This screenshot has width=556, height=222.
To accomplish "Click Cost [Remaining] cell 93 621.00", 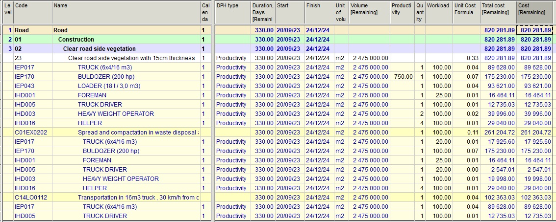I will coord(535,86).
